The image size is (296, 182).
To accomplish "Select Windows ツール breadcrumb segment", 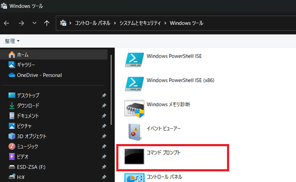I will point(186,23).
